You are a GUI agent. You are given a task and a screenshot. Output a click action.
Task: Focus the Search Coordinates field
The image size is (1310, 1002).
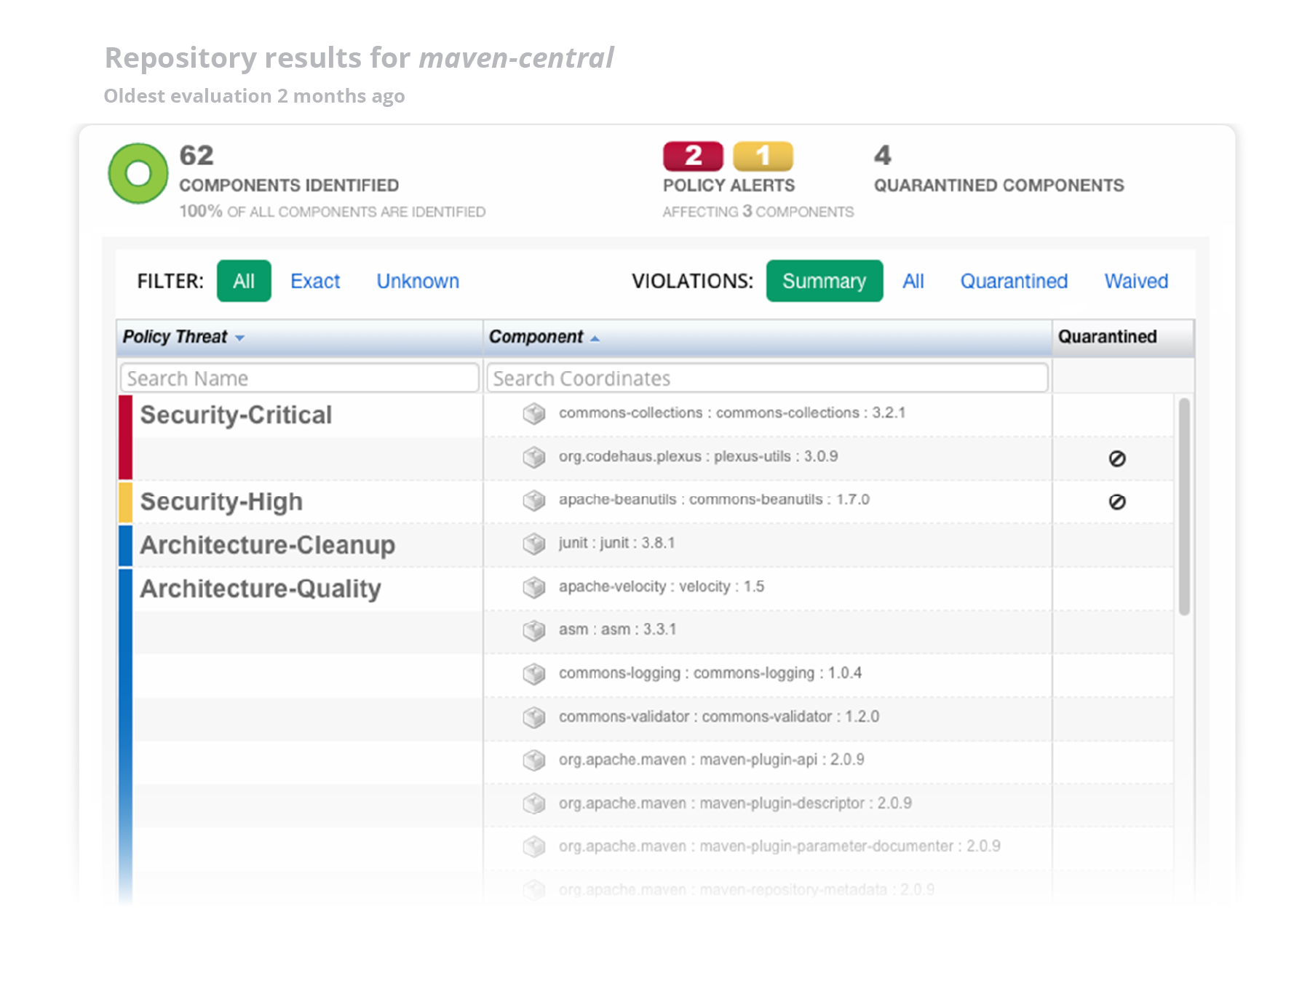tap(767, 378)
